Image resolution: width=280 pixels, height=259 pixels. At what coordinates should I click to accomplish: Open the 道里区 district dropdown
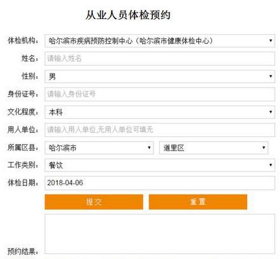tap(213, 148)
